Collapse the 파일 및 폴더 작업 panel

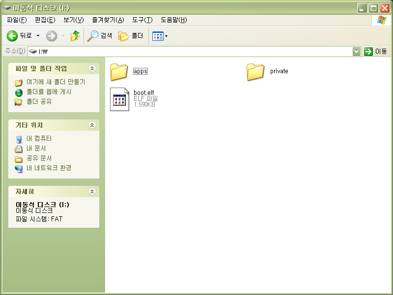pyautogui.click(x=92, y=68)
